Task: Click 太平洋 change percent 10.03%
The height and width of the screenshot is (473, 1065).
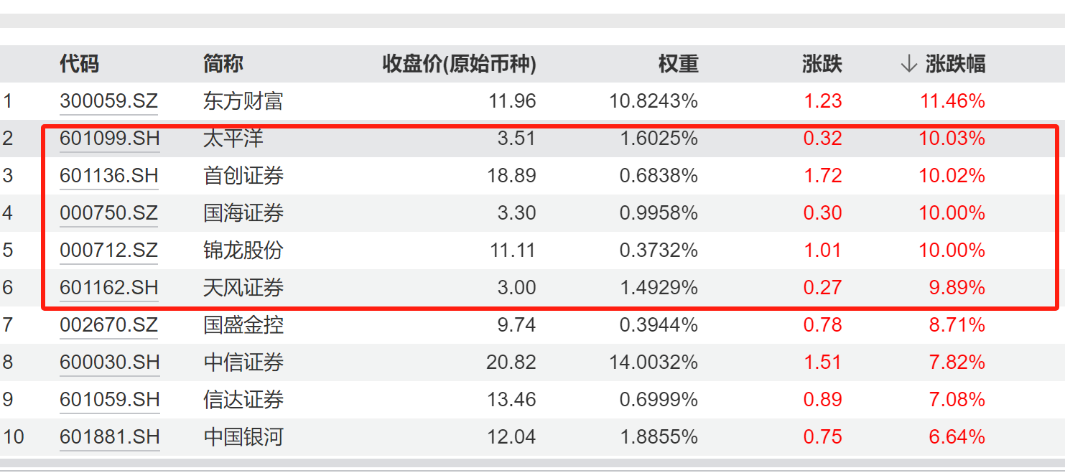Action: 952,139
